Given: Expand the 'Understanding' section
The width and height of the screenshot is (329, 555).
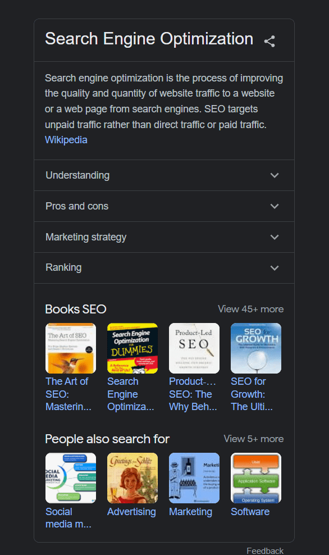Looking at the screenshot, I should pyautogui.click(x=164, y=175).
